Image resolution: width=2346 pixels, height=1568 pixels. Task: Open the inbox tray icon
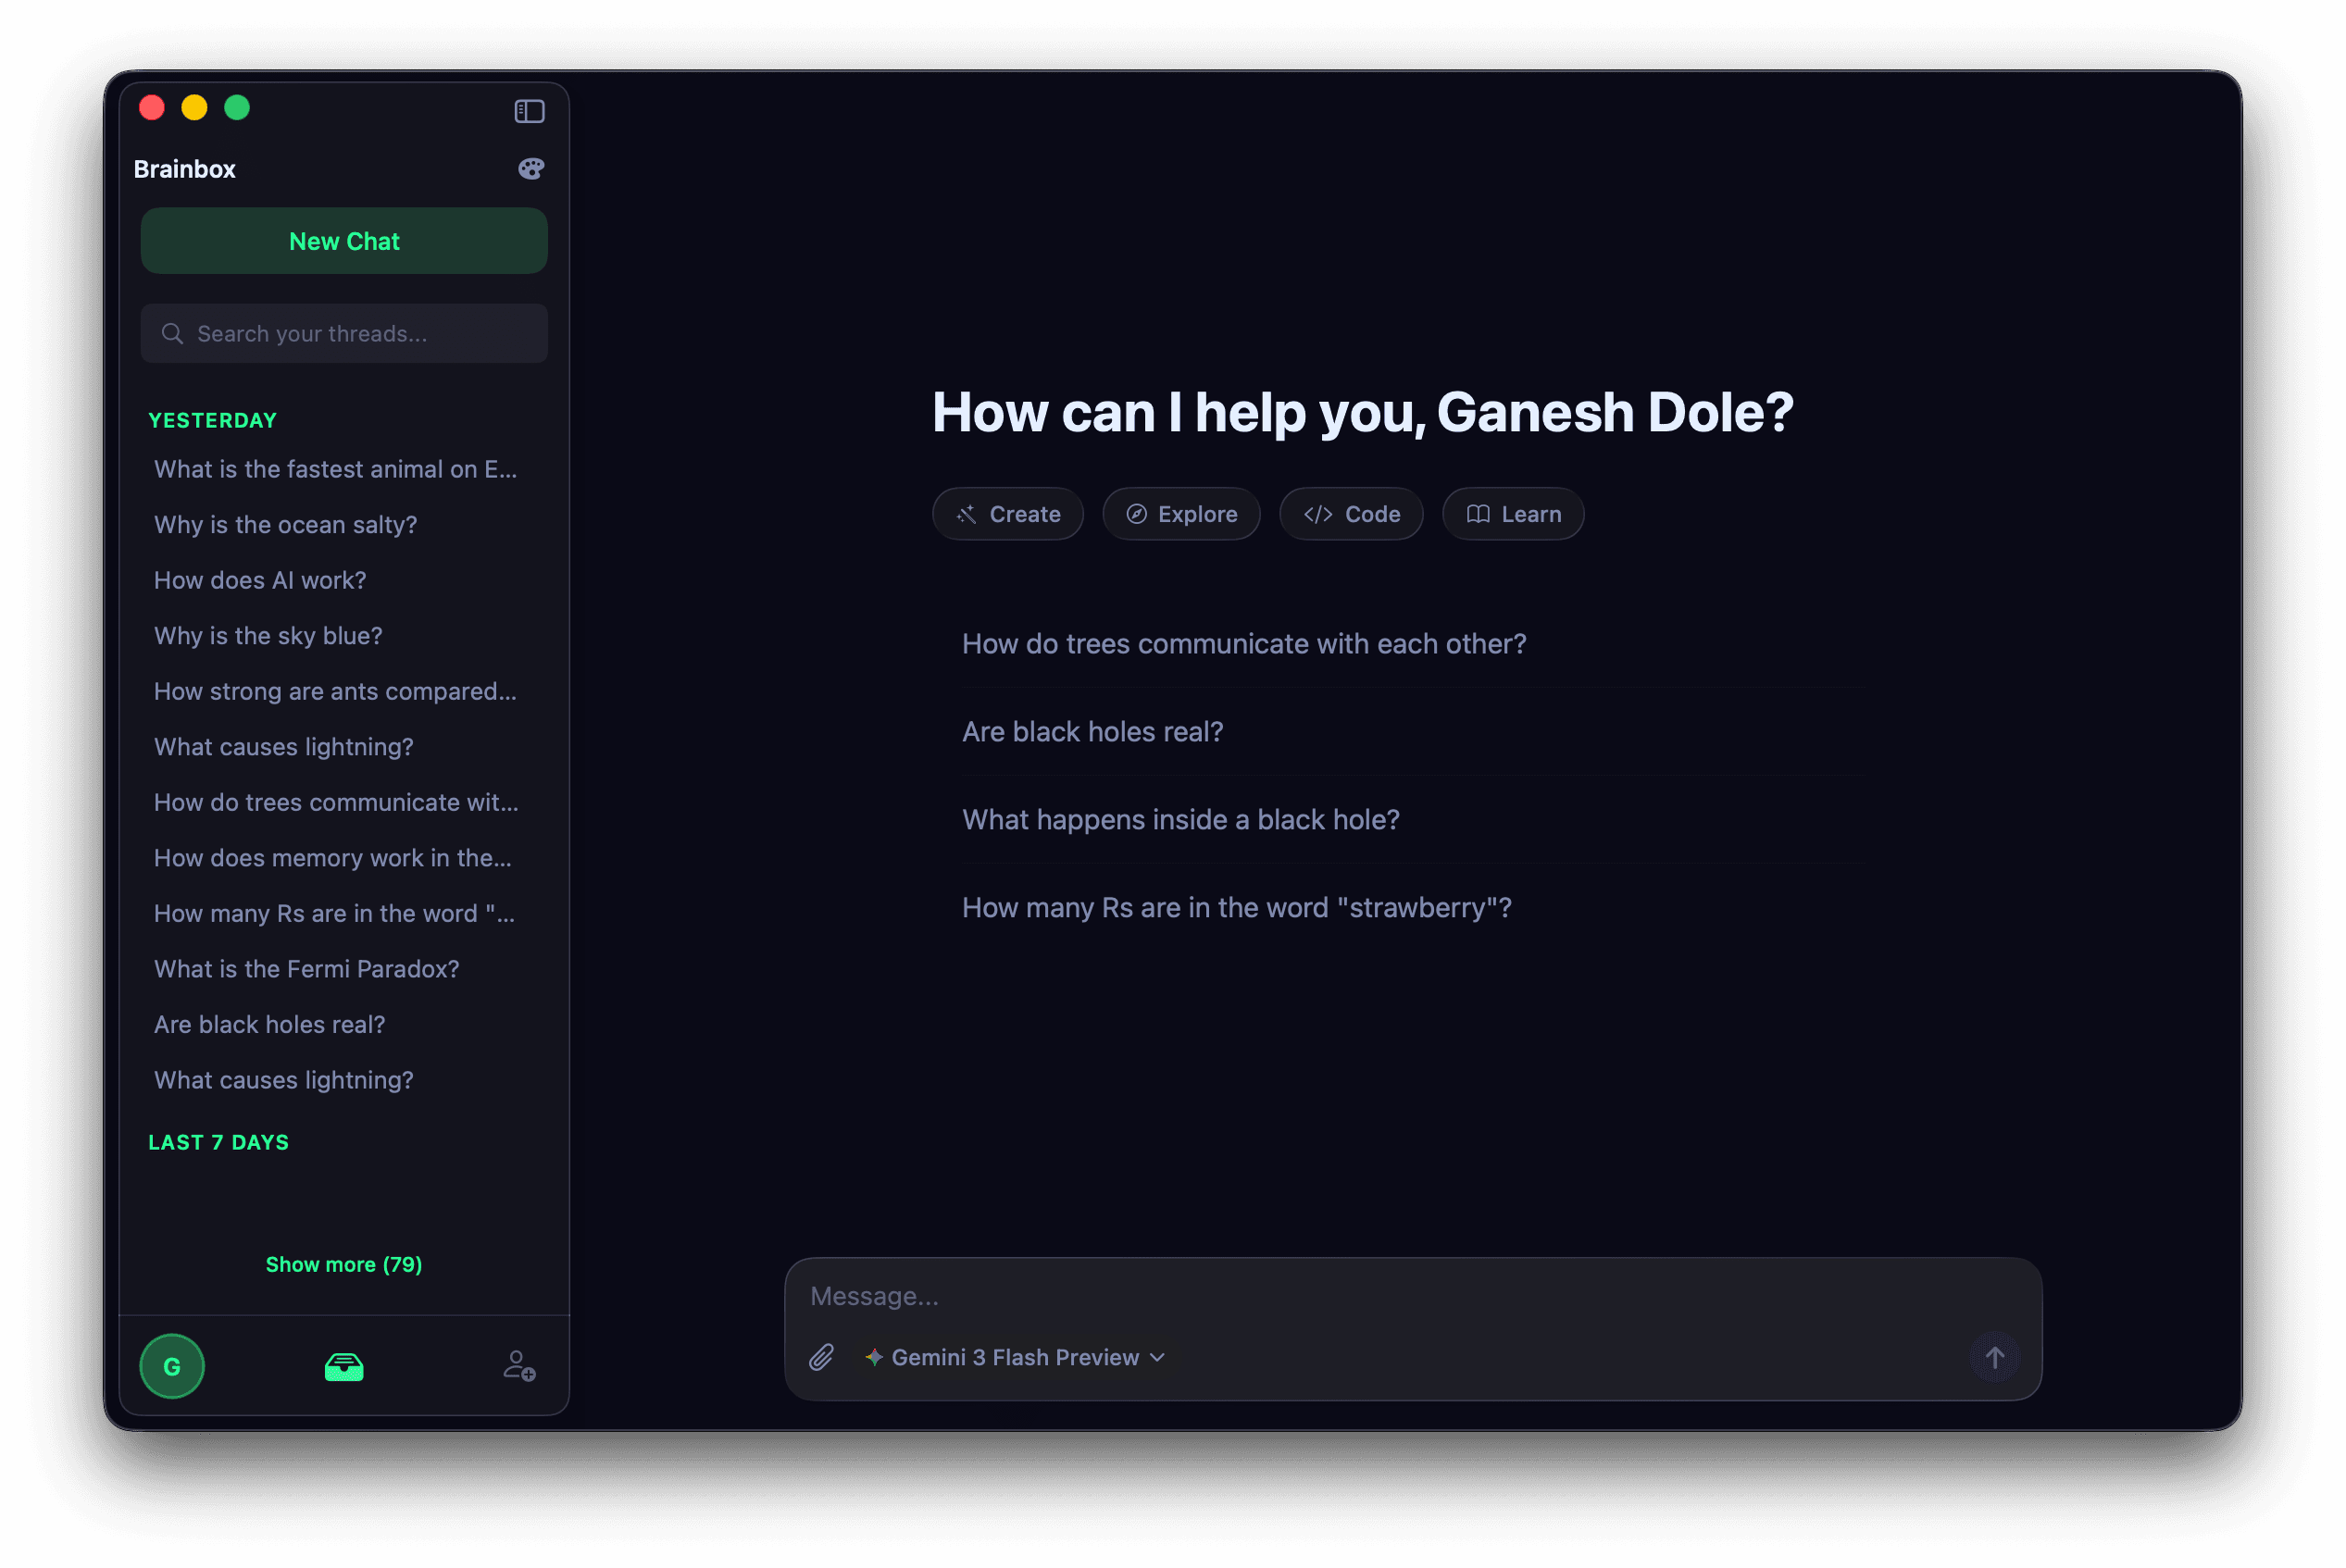pyautogui.click(x=344, y=1366)
